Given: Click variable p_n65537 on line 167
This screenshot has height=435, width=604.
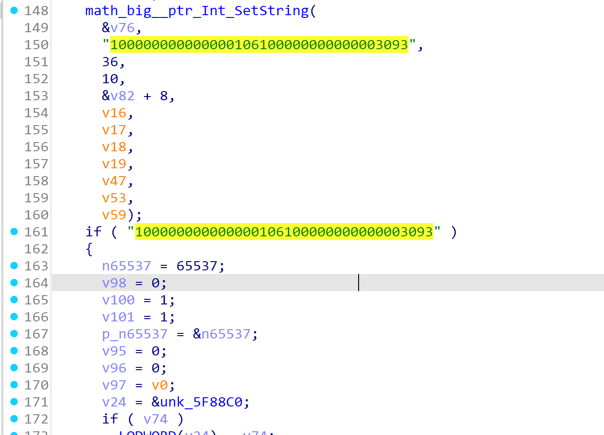Looking at the screenshot, I should [x=135, y=334].
